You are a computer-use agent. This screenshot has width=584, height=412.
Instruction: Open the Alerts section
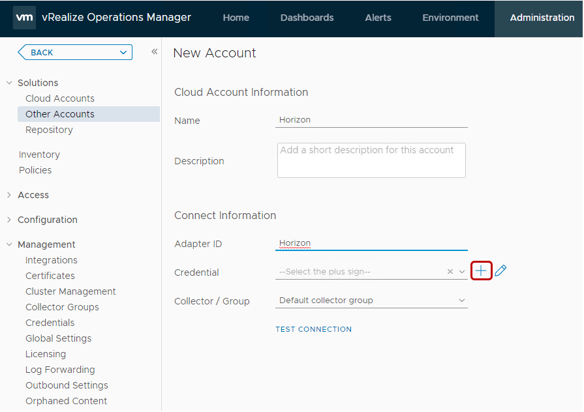[x=378, y=18]
